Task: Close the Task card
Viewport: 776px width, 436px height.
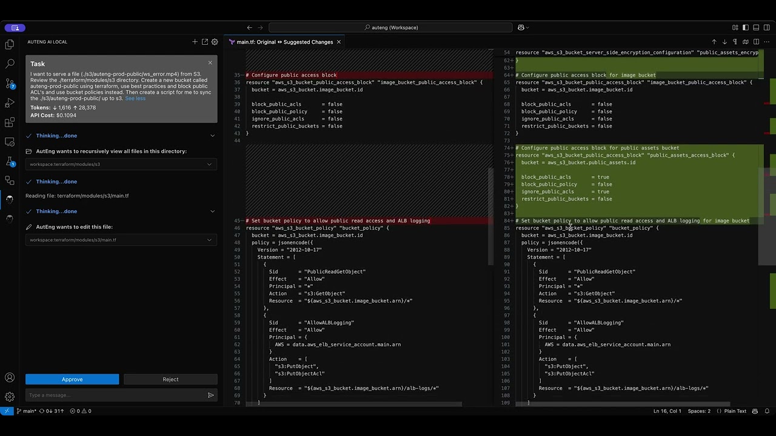Action: (210, 62)
